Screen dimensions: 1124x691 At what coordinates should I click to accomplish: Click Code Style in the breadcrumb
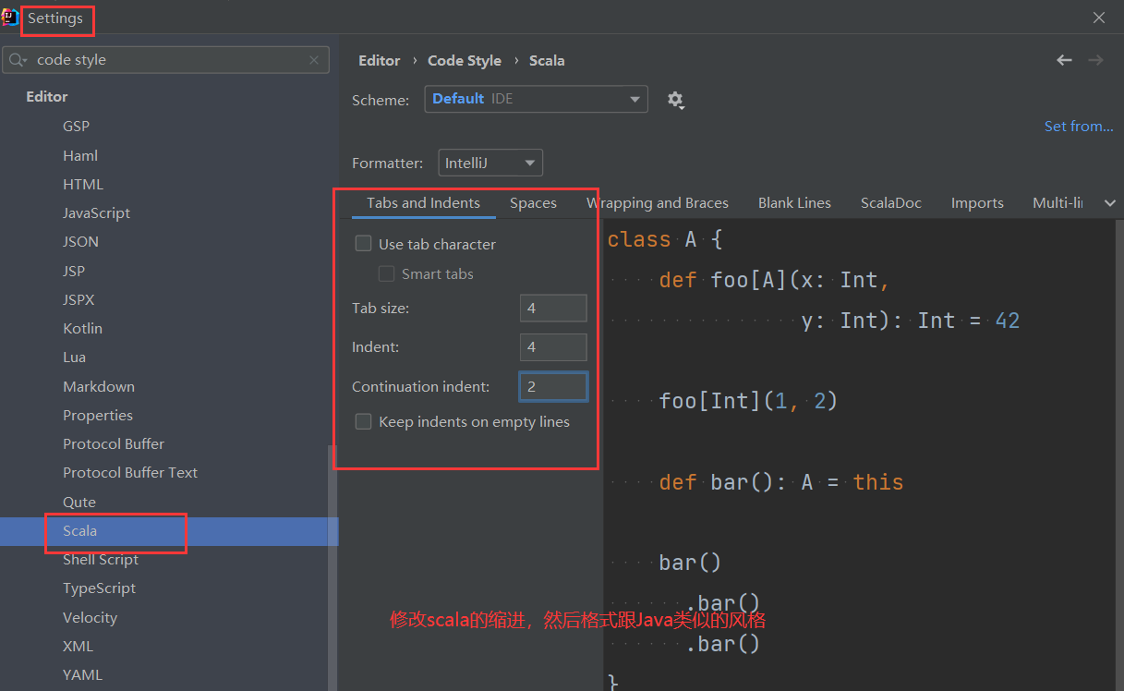(x=465, y=61)
